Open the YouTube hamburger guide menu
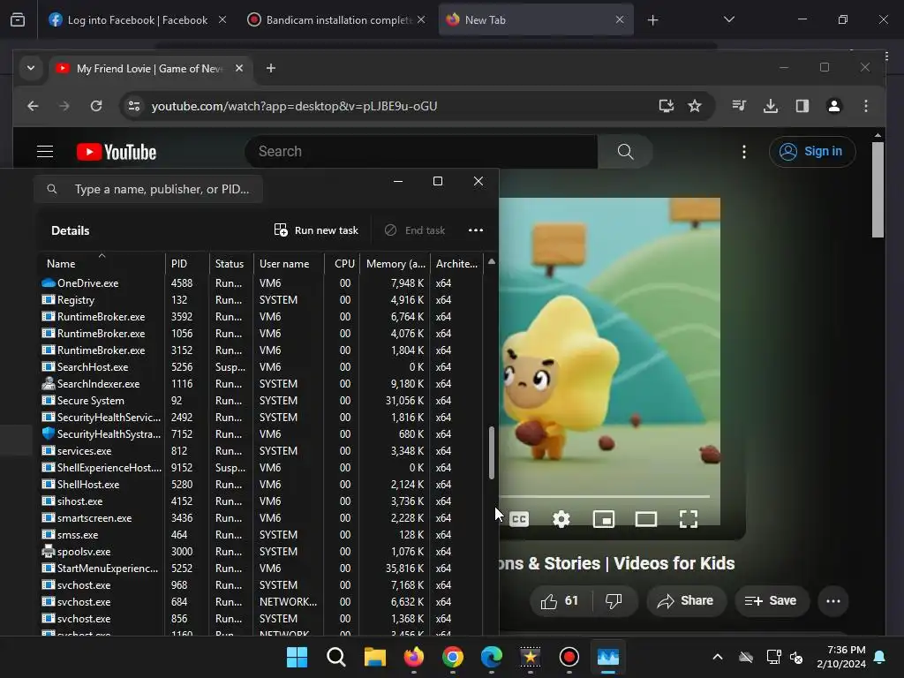The width and height of the screenshot is (904, 678). pos(45,152)
